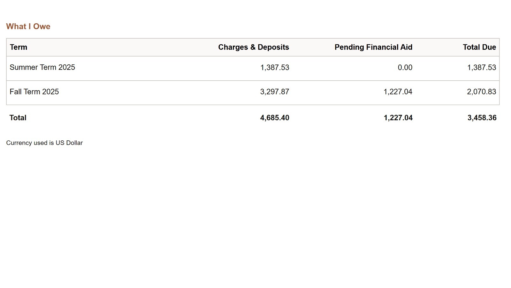This screenshot has width=511, height=288.
Task: Select the Summer Term 2025 row label
Action: click(42, 67)
